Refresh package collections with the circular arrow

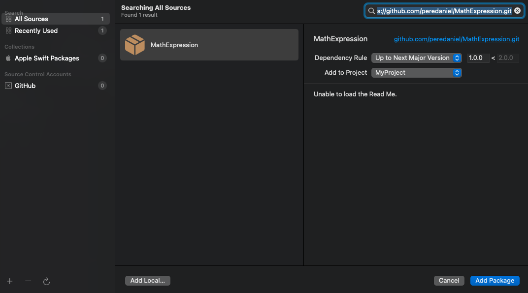(46, 281)
